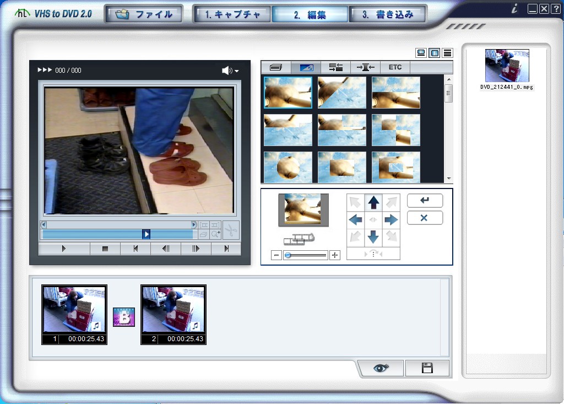Click the mark-in icon above the eraser
The image size is (564, 404).
(x=204, y=225)
